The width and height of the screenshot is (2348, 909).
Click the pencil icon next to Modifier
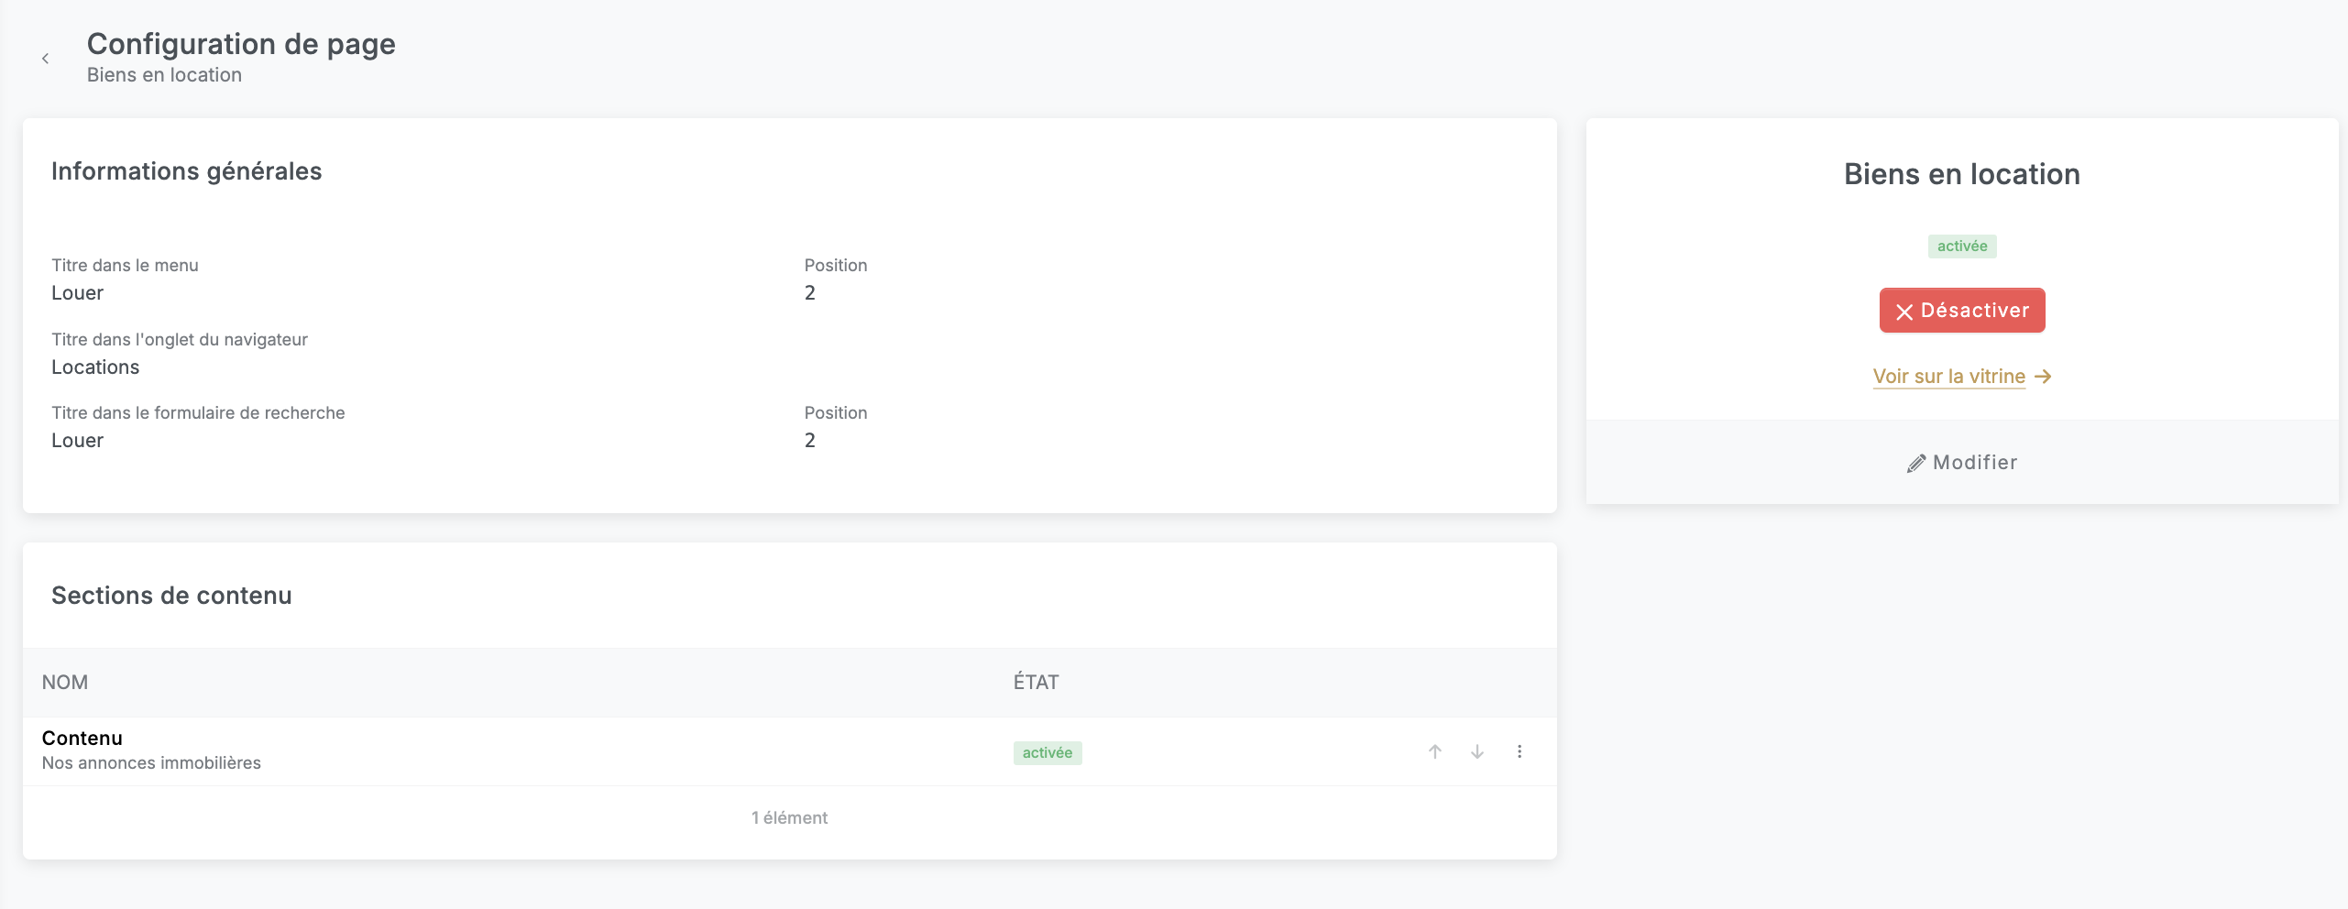click(x=1915, y=464)
